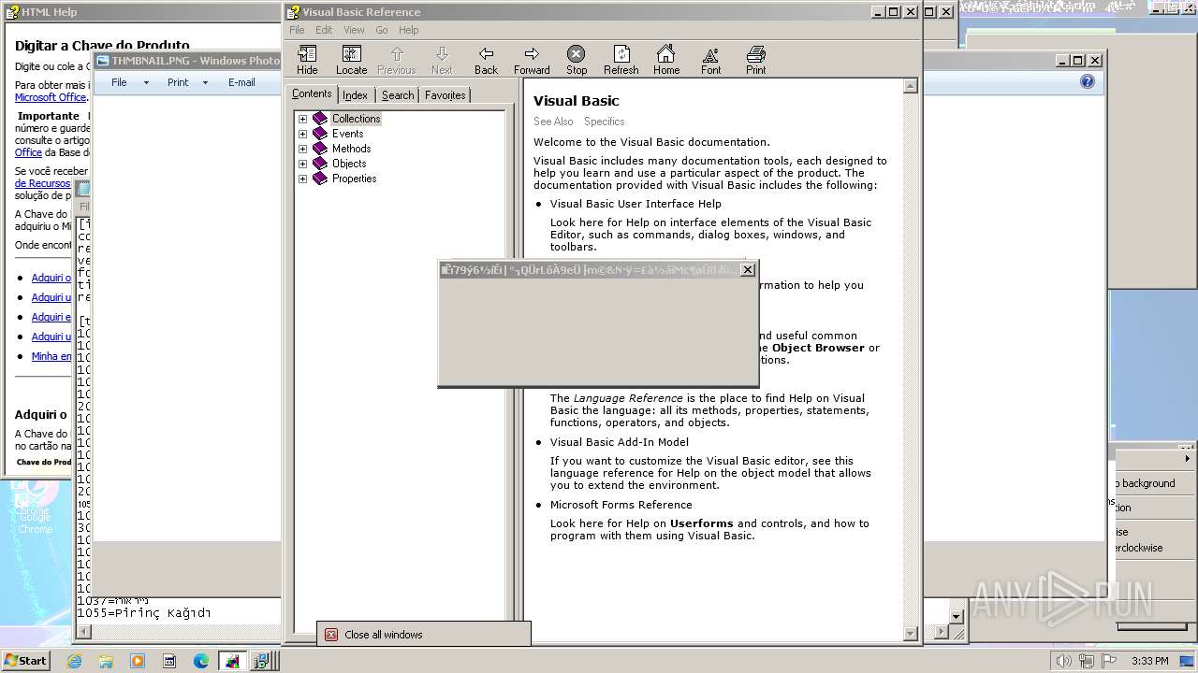This screenshot has width=1198, height=673.
Task: Go forward with the Forward arrow
Action: [x=532, y=60]
